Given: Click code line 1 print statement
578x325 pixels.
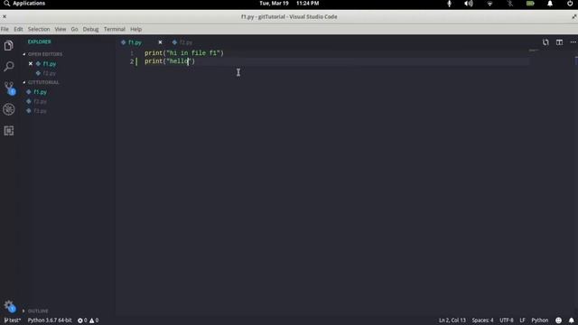Looking at the screenshot, I should (x=184, y=53).
